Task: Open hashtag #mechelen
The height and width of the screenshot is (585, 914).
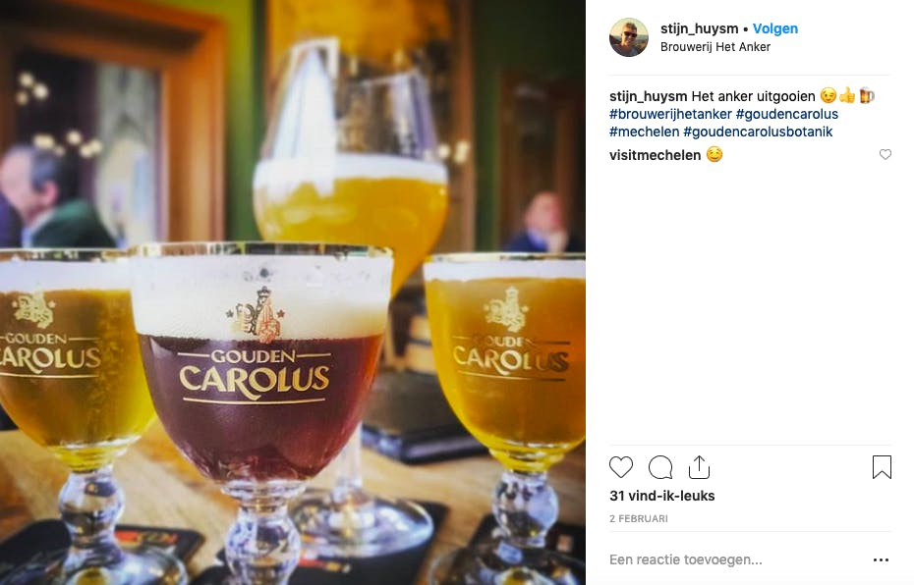Action: pyautogui.click(x=644, y=132)
